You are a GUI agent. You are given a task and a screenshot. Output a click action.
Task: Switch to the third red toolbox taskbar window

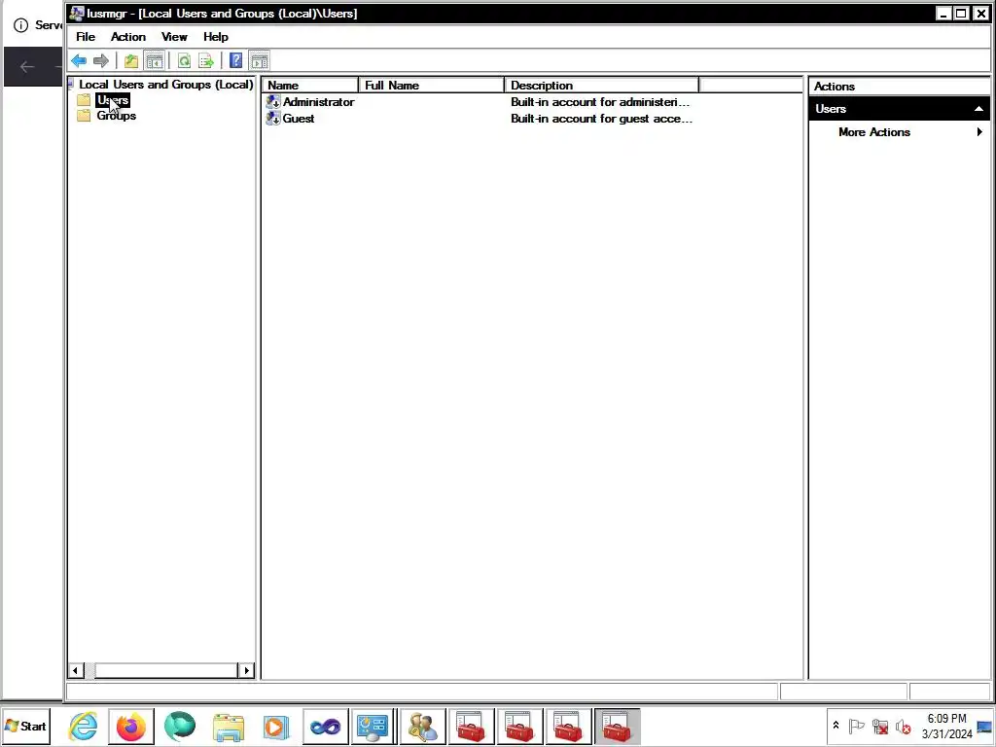click(568, 726)
